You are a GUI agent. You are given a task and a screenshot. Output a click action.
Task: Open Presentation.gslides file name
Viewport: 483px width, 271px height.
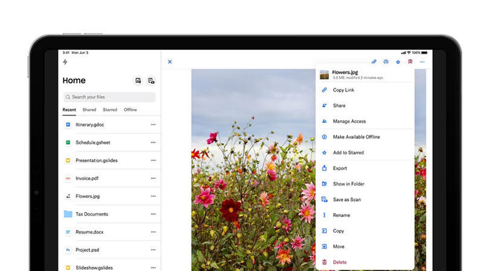(97, 160)
